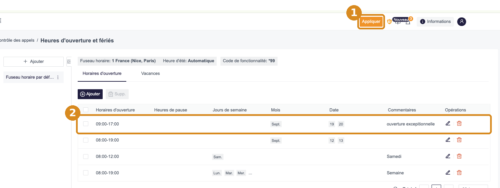Viewport: 500px width, 188px height.
Task: Tick the select-all checkbox in table header
Action: pos(86,110)
